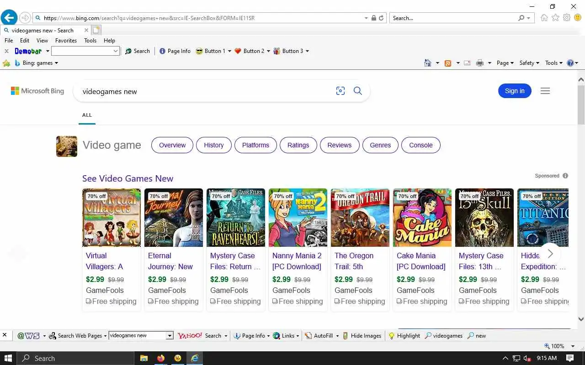
Task: Expand the bottom toolbar Links dropdown
Action: coord(298,336)
